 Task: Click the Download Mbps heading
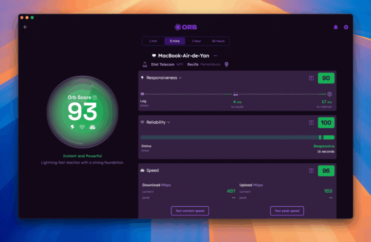coord(156,185)
